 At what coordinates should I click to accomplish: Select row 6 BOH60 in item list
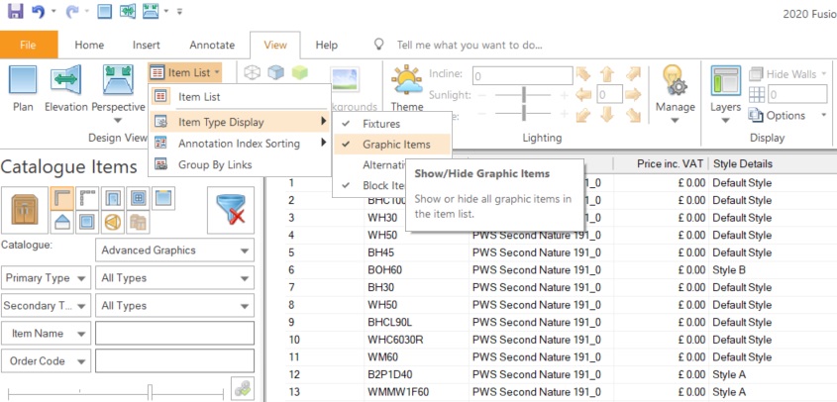[561, 270]
